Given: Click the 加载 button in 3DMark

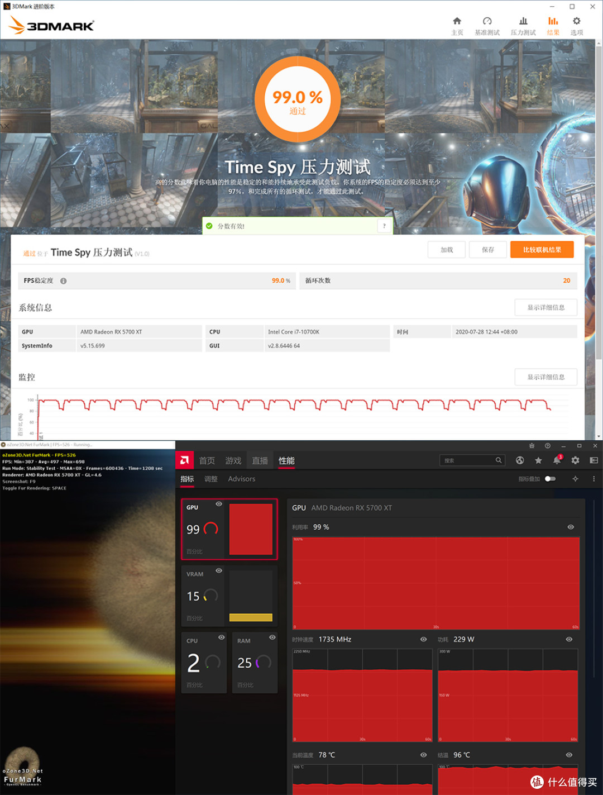Looking at the screenshot, I should pos(447,250).
